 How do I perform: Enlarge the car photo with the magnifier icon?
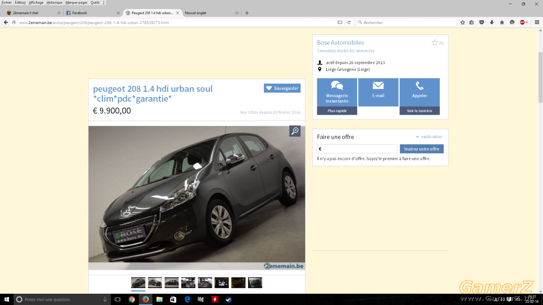[x=295, y=131]
